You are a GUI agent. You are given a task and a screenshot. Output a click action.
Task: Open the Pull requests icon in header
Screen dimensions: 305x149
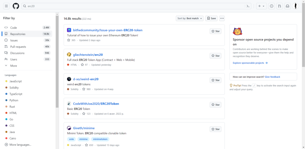pyautogui.click(x=280, y=6)
